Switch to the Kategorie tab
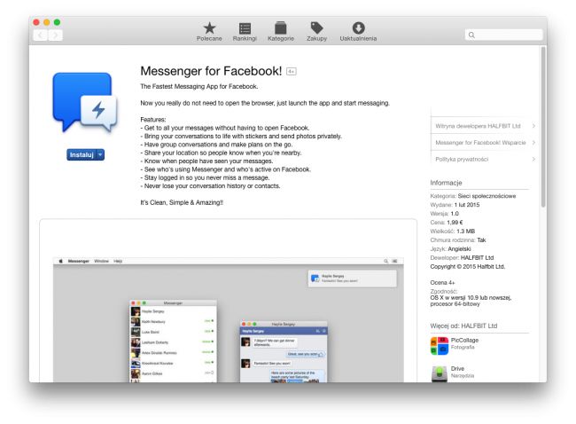The width and height of the screenshot is (576, 424). pyautogui.click(x=281, y=32)
